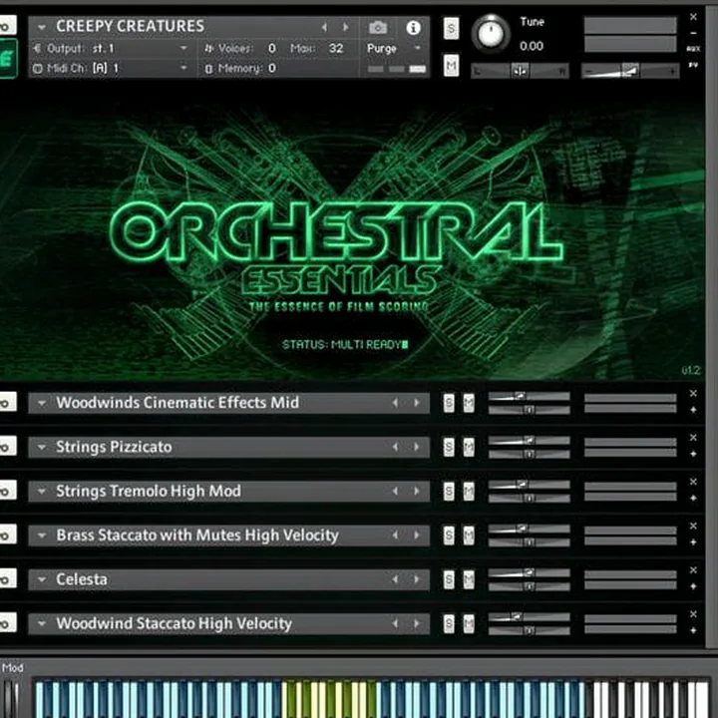The width and height of the screenshot is (718, 718).
Task: Minimize CREEPY CREATURES header with minus icon
Action: (x=693, y=33)
